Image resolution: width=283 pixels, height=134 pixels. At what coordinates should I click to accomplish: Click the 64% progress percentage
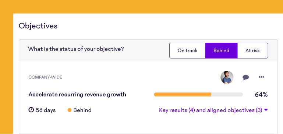click(261, 95)
